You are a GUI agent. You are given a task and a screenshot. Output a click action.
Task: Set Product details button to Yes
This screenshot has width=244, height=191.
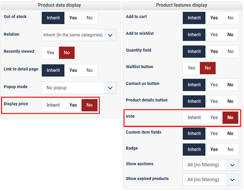(214, 101)
